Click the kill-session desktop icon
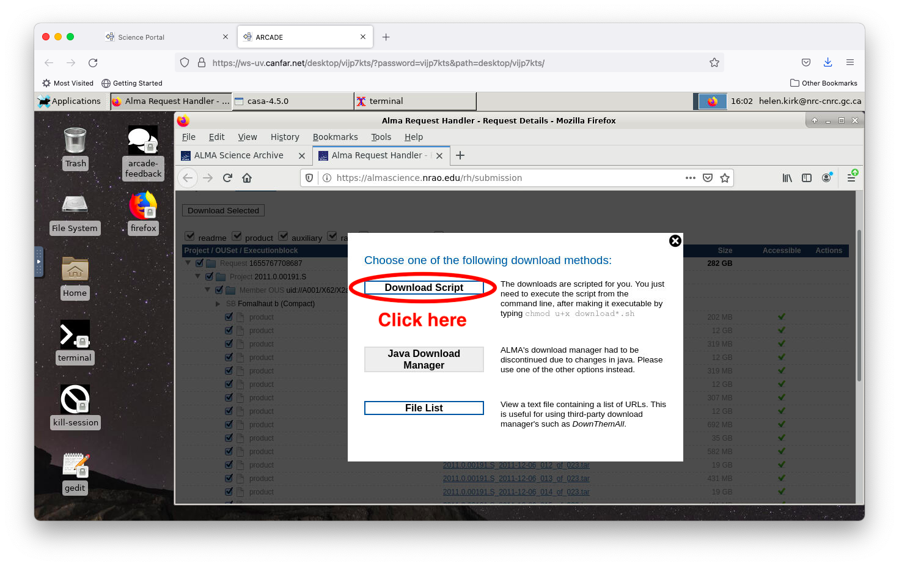Image resolution: width=899 pixels, height=566 pixels. 75,406
